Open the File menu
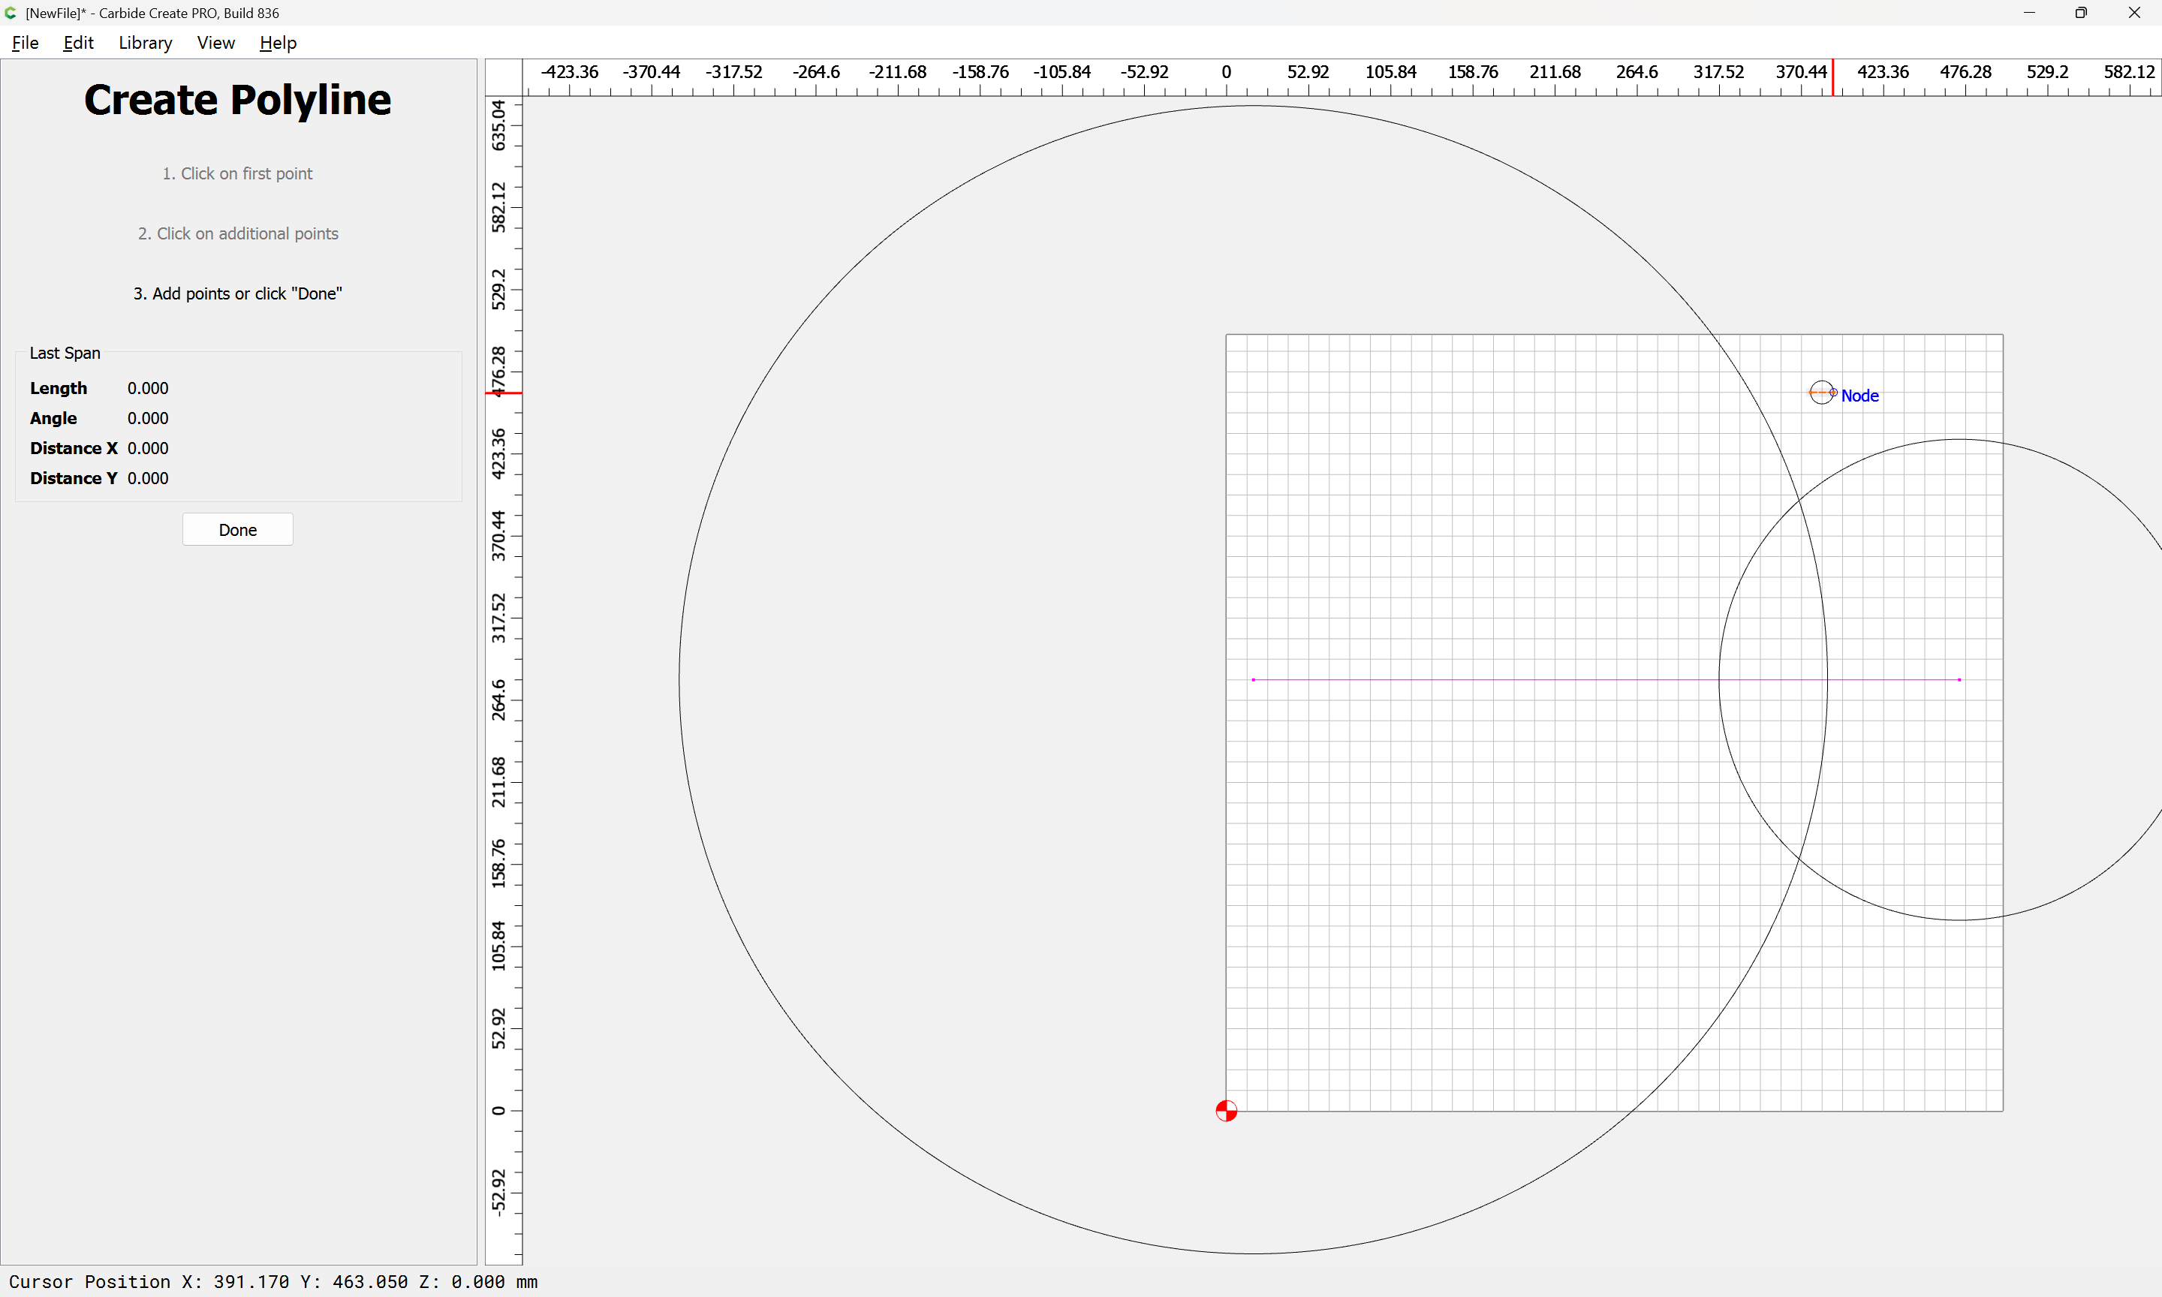Screen dimensions: 2162x1297 (25, 43)
